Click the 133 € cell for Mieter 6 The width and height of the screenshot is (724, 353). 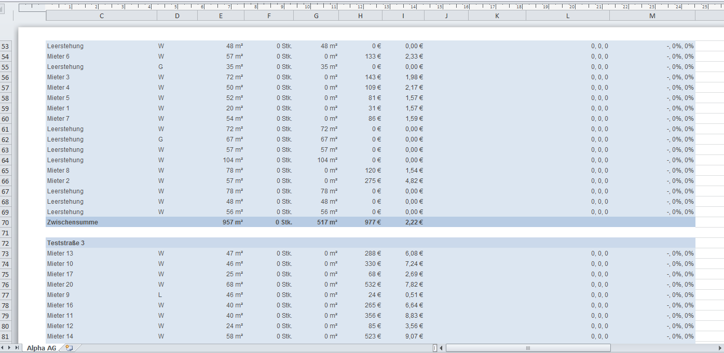tap(361, 57)
